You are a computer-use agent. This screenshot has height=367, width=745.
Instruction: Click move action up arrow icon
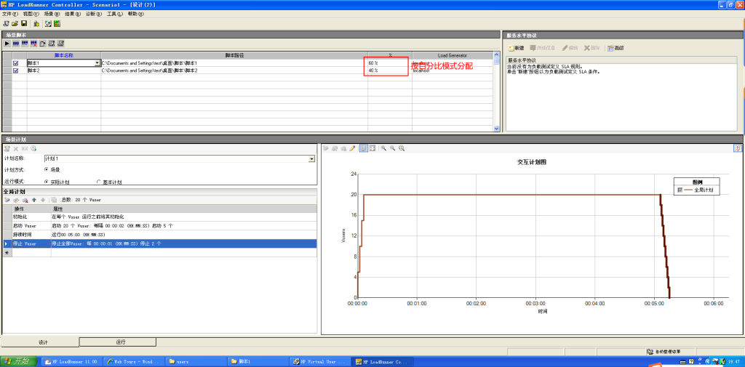point(33,200)
